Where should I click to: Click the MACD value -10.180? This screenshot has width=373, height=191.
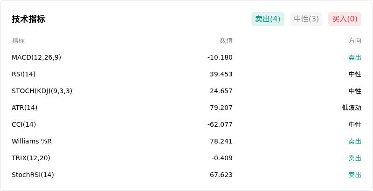tap(220, 57)
